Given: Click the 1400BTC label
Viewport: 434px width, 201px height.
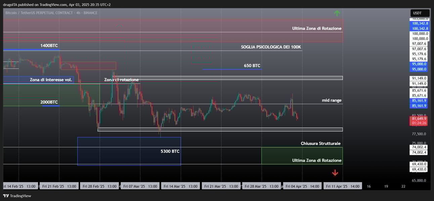Looking at the screenshot, I should [x=49, y=45].
